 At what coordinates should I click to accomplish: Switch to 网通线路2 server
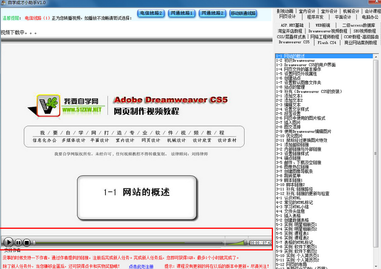(212, 13)
